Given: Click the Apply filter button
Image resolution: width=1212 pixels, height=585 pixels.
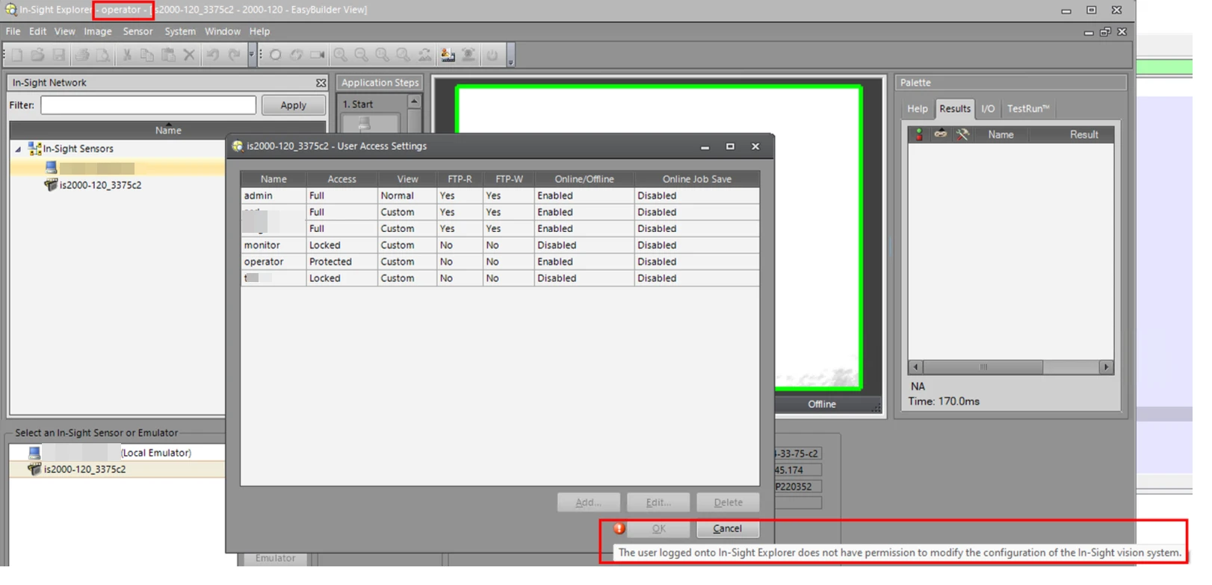Looking at the screenshot, I should (x=293, y=105).
